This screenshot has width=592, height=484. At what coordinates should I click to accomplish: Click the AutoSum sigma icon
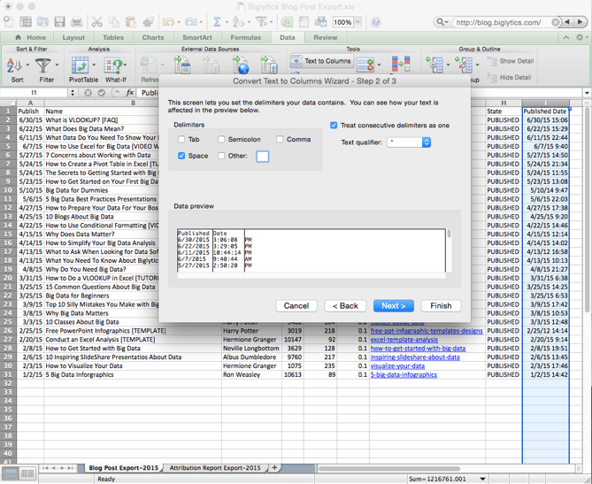tap(218, 22)
